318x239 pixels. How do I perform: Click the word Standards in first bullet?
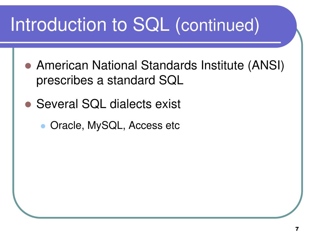point(169,65)
